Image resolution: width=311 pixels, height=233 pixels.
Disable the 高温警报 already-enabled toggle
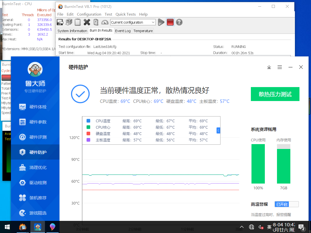282,204
